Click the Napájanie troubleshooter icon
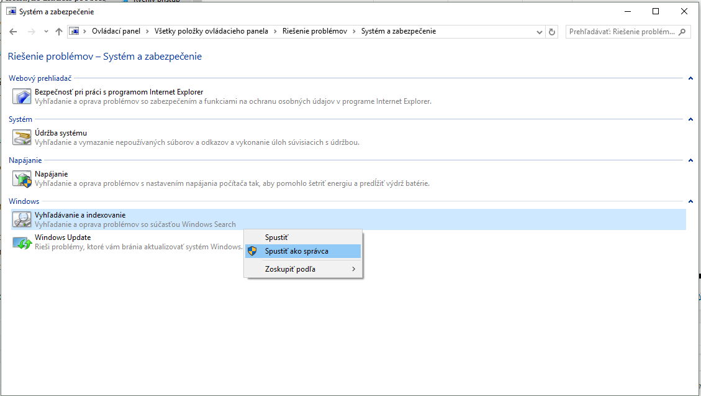The image size is (701, 396). tap(22, 178)
